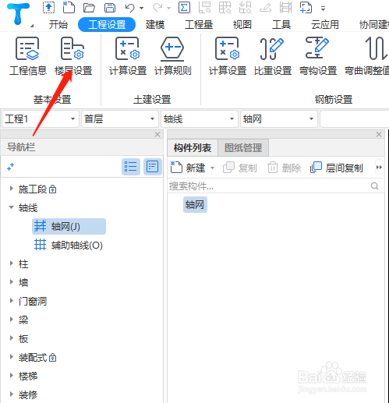Expand the 门窗洞 tree node
389x403 pixels.
pyautogui.click(x=11, y=301)
